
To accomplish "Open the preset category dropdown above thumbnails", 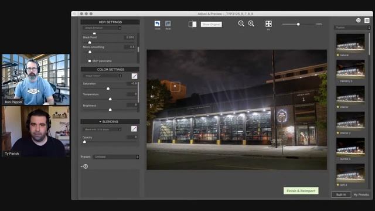I will pyautogui.click(x=352, y=28).
